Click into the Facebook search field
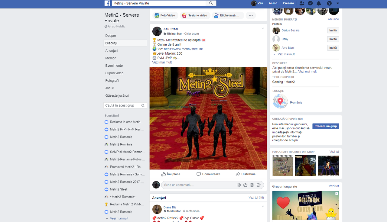Viewport: 387px width, 222px height. (159, 3)
